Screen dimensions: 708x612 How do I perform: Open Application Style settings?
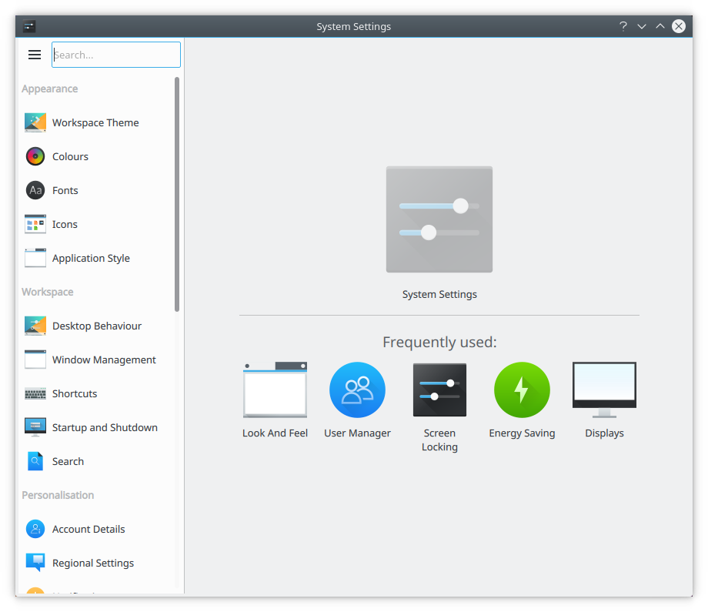91,258
